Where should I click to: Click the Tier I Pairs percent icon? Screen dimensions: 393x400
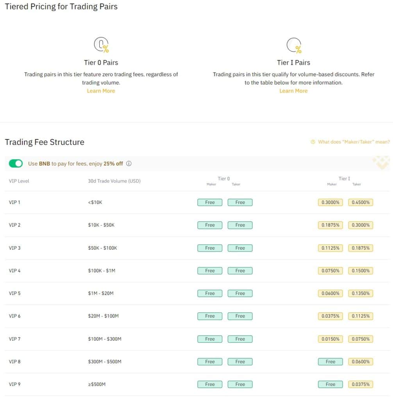pos(294,44)
